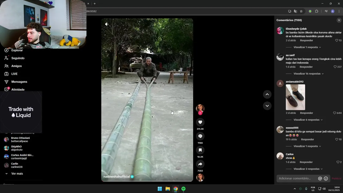
Task: Open new browser tab with plus
Action: tap(95, 3)
